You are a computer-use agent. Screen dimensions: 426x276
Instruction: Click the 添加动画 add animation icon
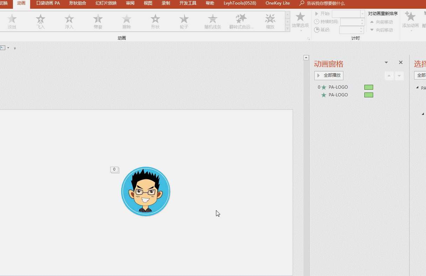click(x=410, y=20)
